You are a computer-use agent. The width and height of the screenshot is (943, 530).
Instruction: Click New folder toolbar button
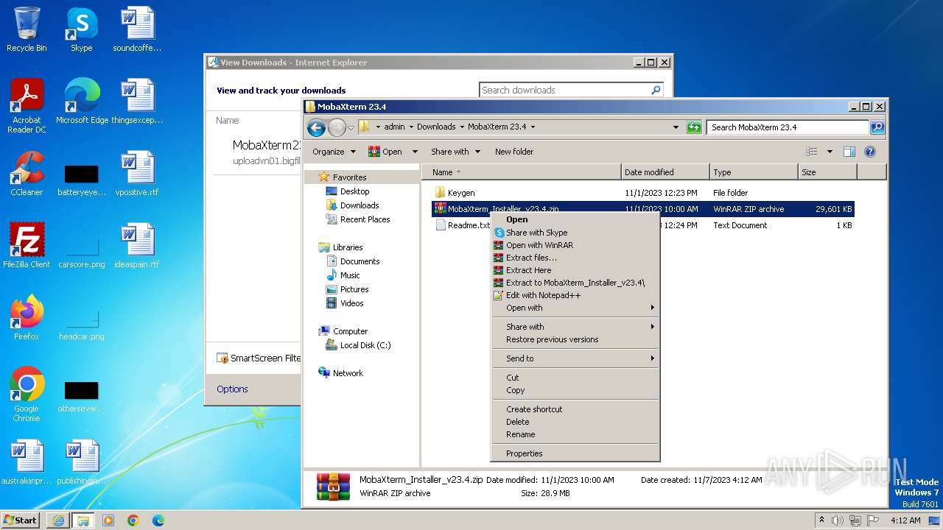(514, 152)
